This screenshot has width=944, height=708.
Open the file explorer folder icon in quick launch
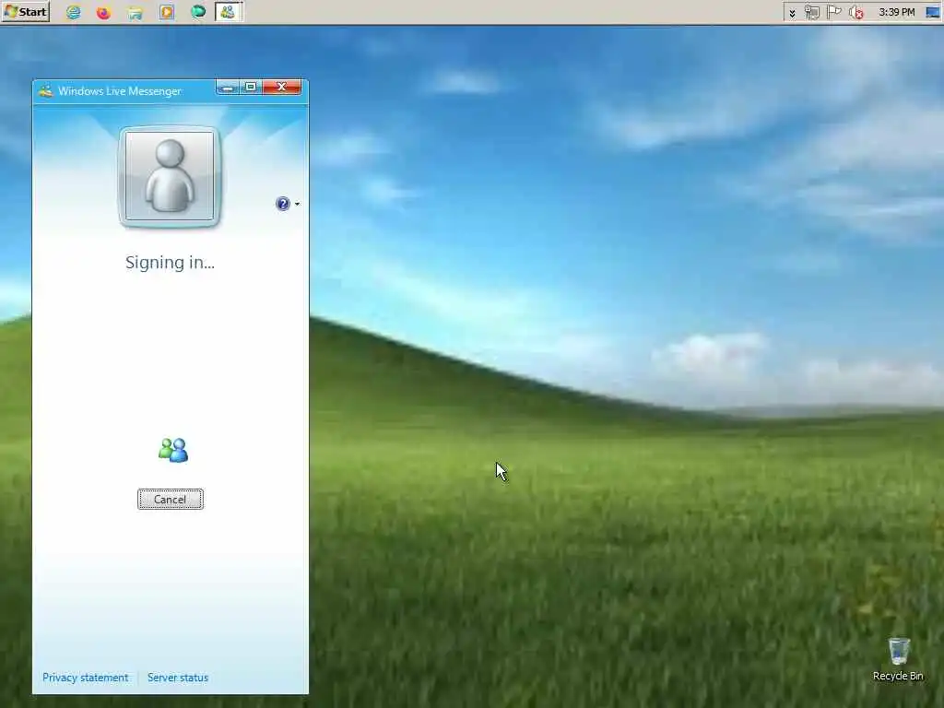[x=136, y=12]
